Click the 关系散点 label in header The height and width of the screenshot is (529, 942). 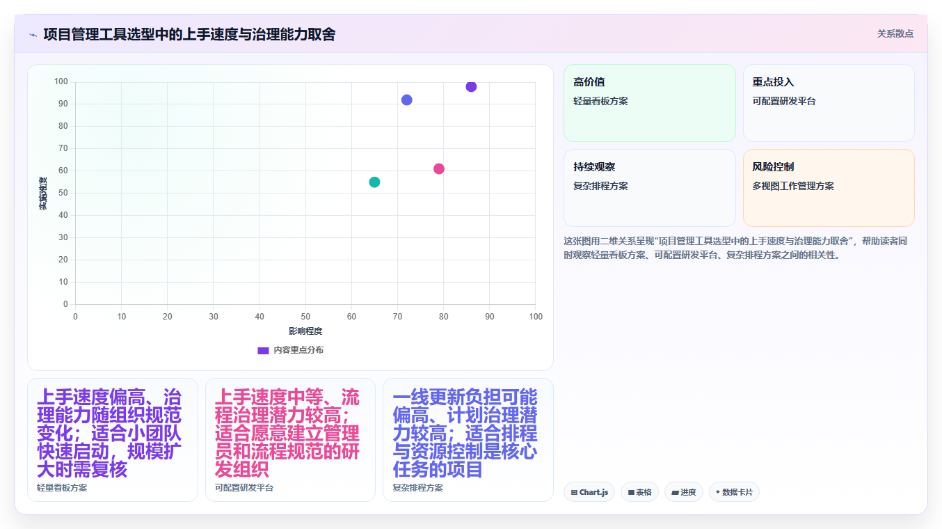tap(895, 33)
